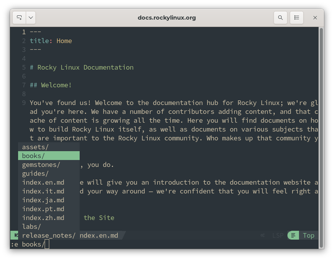Pick guides/ directory in the completion list

click(x=35, y=173)
